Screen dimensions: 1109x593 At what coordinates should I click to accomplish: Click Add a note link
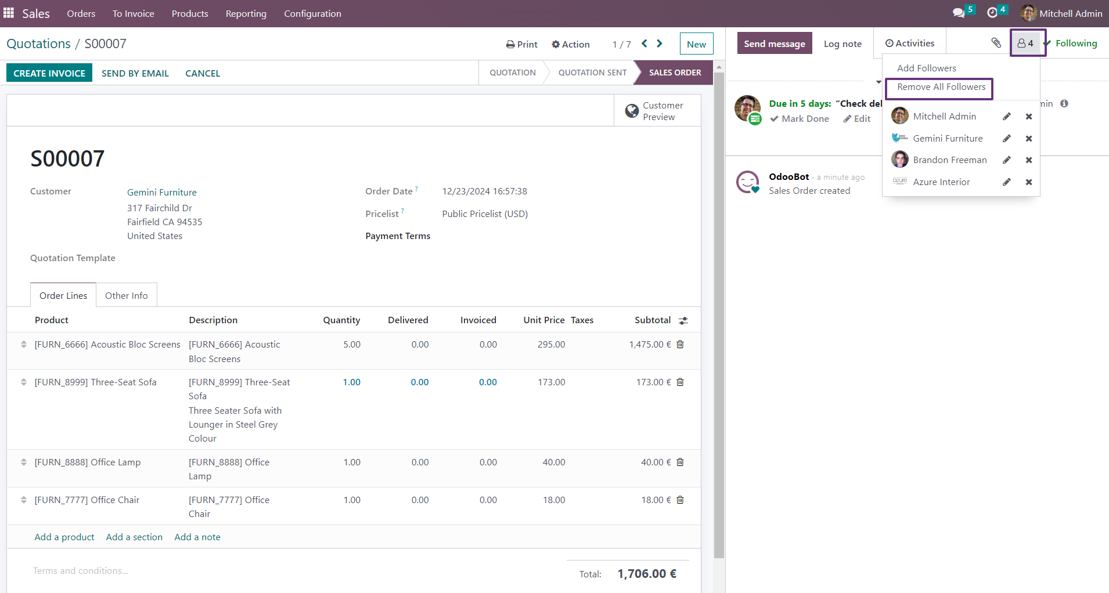197,537
